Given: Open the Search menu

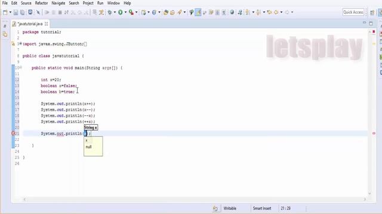Looking at the screenshot, I should [74, 3].
